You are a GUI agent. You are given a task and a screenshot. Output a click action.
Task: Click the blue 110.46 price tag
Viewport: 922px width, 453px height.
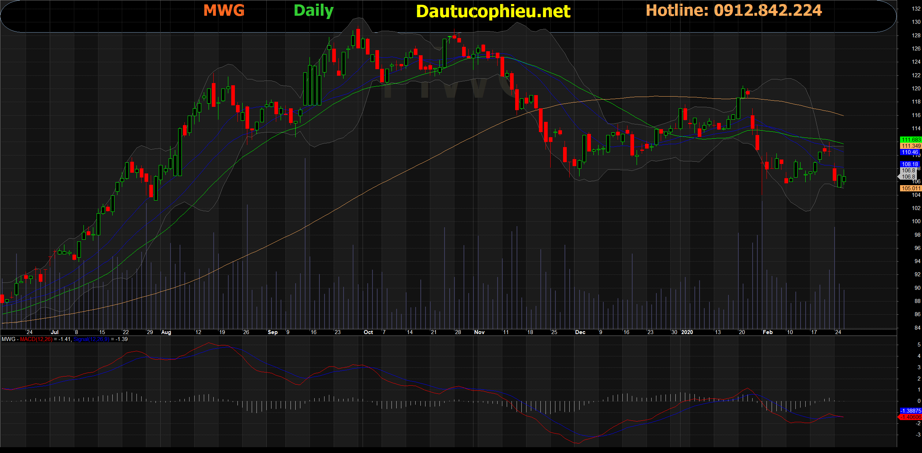click(910, 152)
